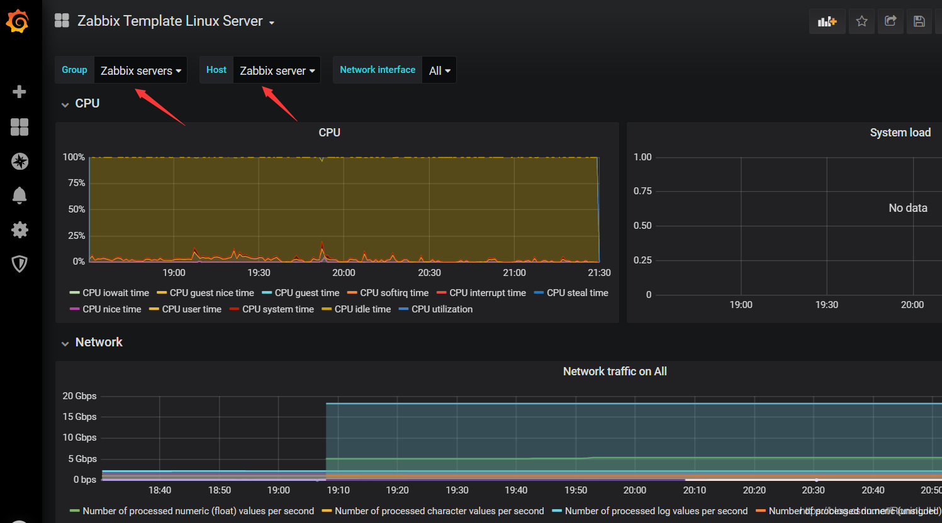This screenshot has height=523, width=942.
Task: Collapse the Network row
Action: pos(91,343)
